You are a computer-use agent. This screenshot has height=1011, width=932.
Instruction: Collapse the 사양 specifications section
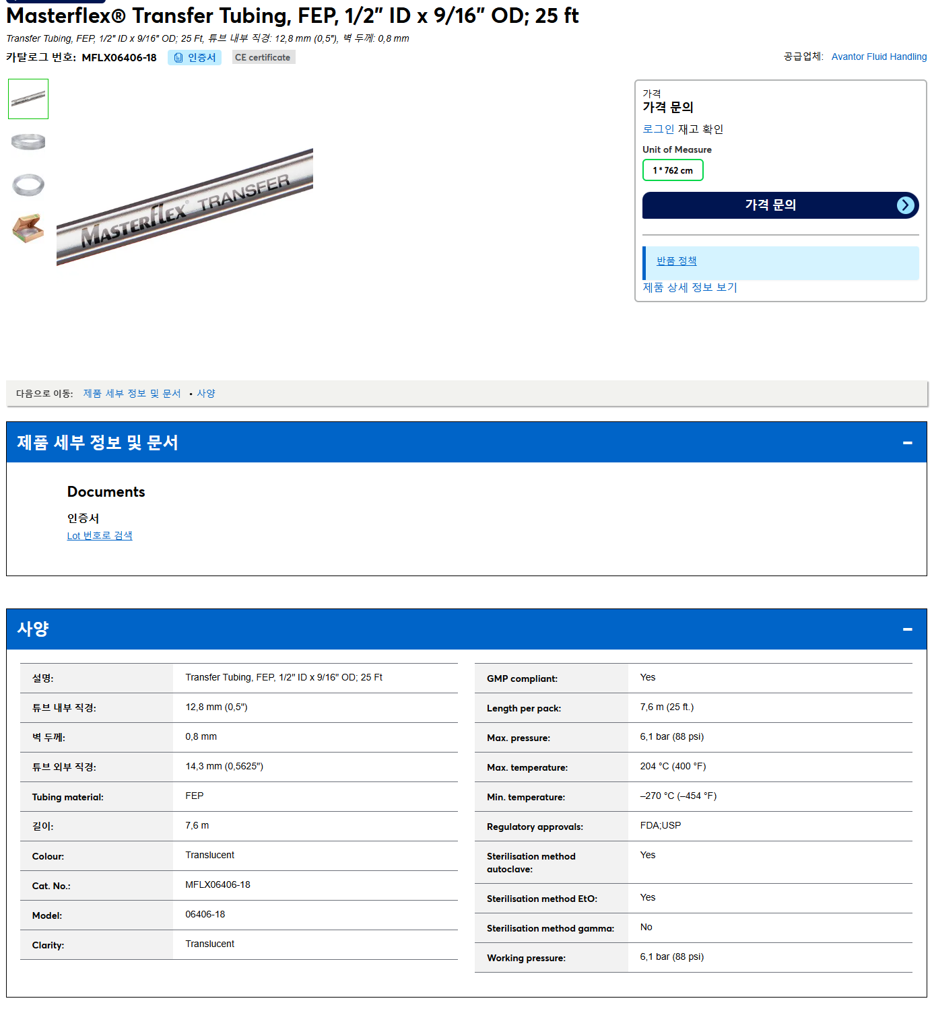point(907,629)
